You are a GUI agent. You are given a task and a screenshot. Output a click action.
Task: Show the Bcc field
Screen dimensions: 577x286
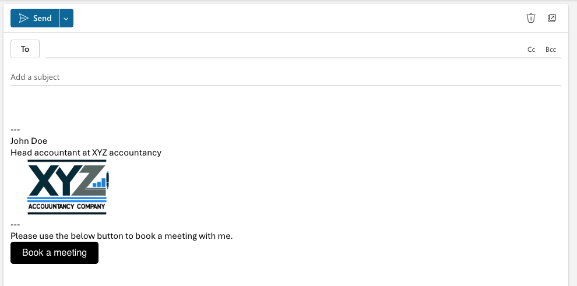coord(551,50)
